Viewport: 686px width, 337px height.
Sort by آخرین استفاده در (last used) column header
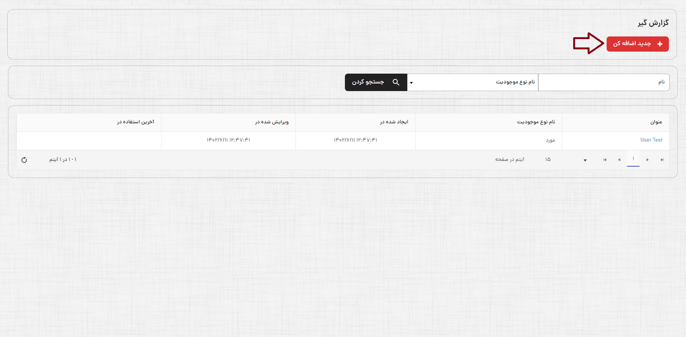pyautogui.click(x=135, y=122)
